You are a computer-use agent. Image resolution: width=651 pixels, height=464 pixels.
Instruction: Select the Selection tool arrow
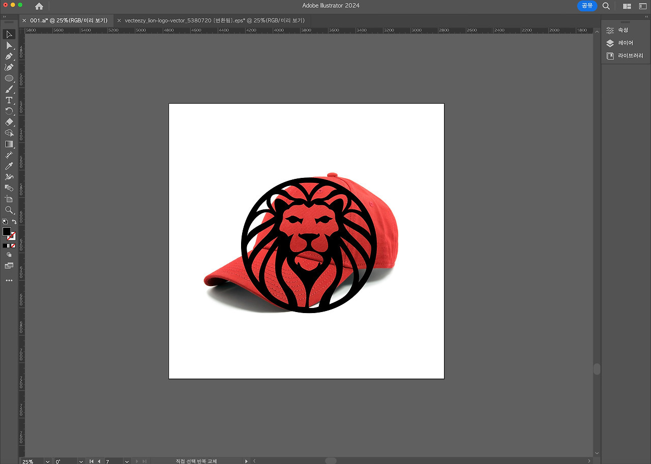pos(9,35)
